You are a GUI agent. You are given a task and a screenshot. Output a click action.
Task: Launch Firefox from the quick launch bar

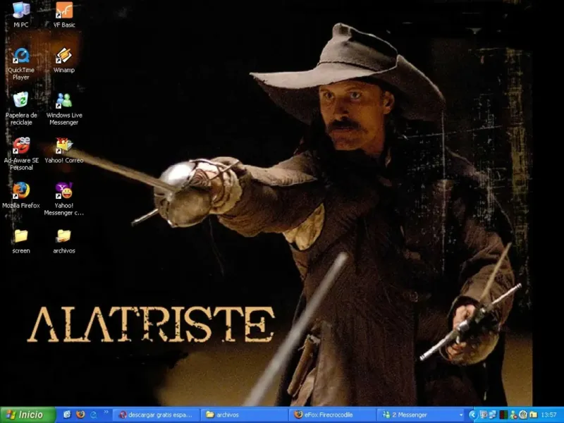tap(80, 415)
